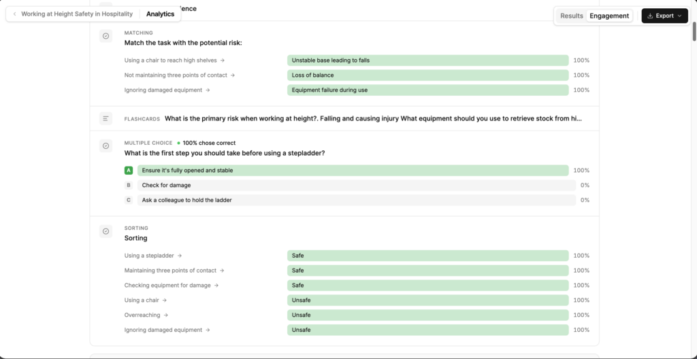Click the Matching question checkmark icon
The height and width of the screenshot is (359, 697).
point(106,36)
